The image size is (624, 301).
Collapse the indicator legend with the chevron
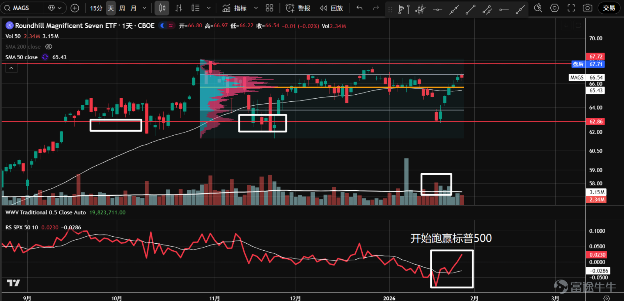pyautogui.click(x=11, y=68)
